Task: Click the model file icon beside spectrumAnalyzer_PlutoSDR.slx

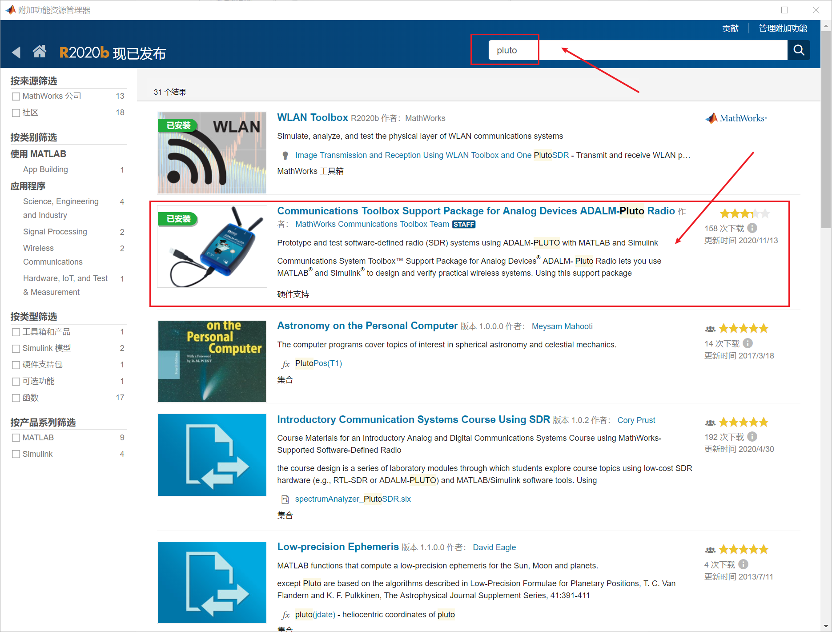Action: point(285,499)
